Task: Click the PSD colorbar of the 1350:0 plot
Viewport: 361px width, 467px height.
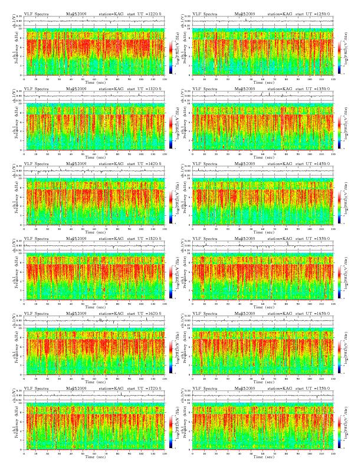Action: [x=340, y=132]
